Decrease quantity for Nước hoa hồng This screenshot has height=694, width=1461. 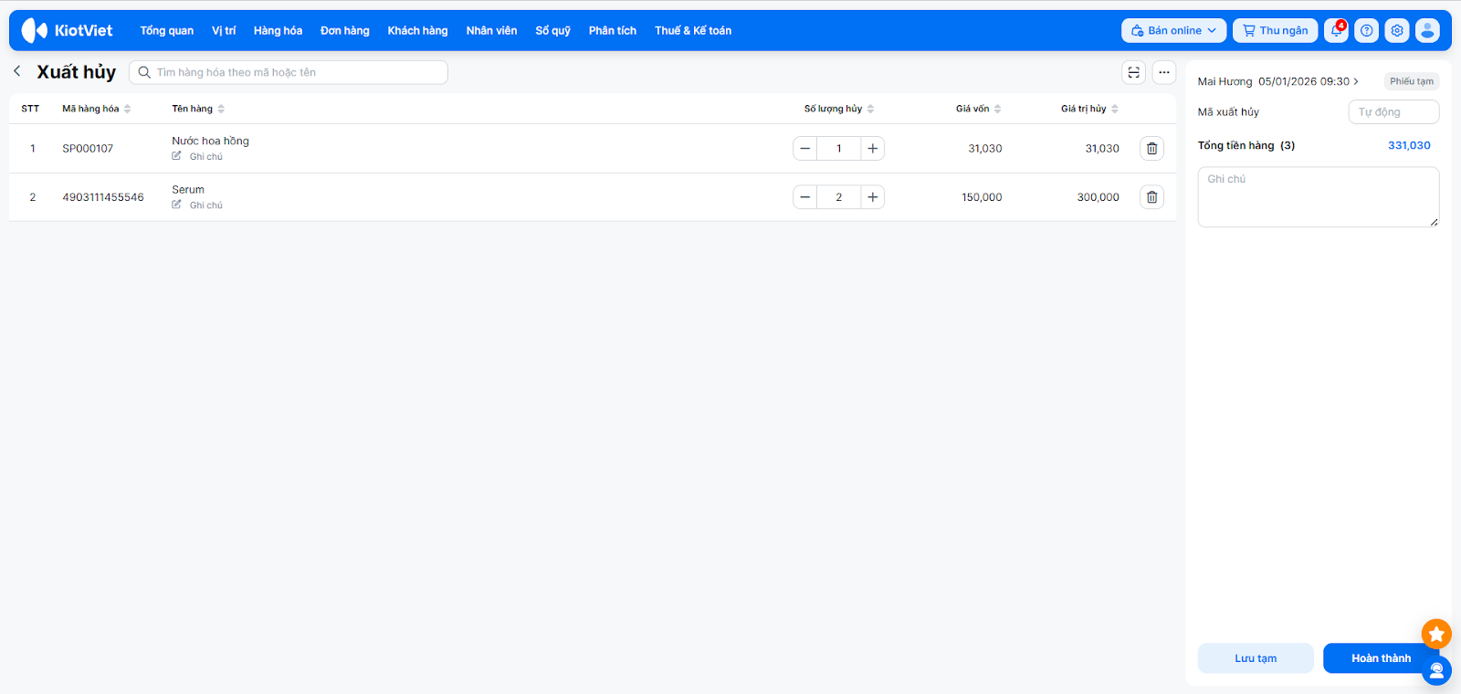pos(804,148)
